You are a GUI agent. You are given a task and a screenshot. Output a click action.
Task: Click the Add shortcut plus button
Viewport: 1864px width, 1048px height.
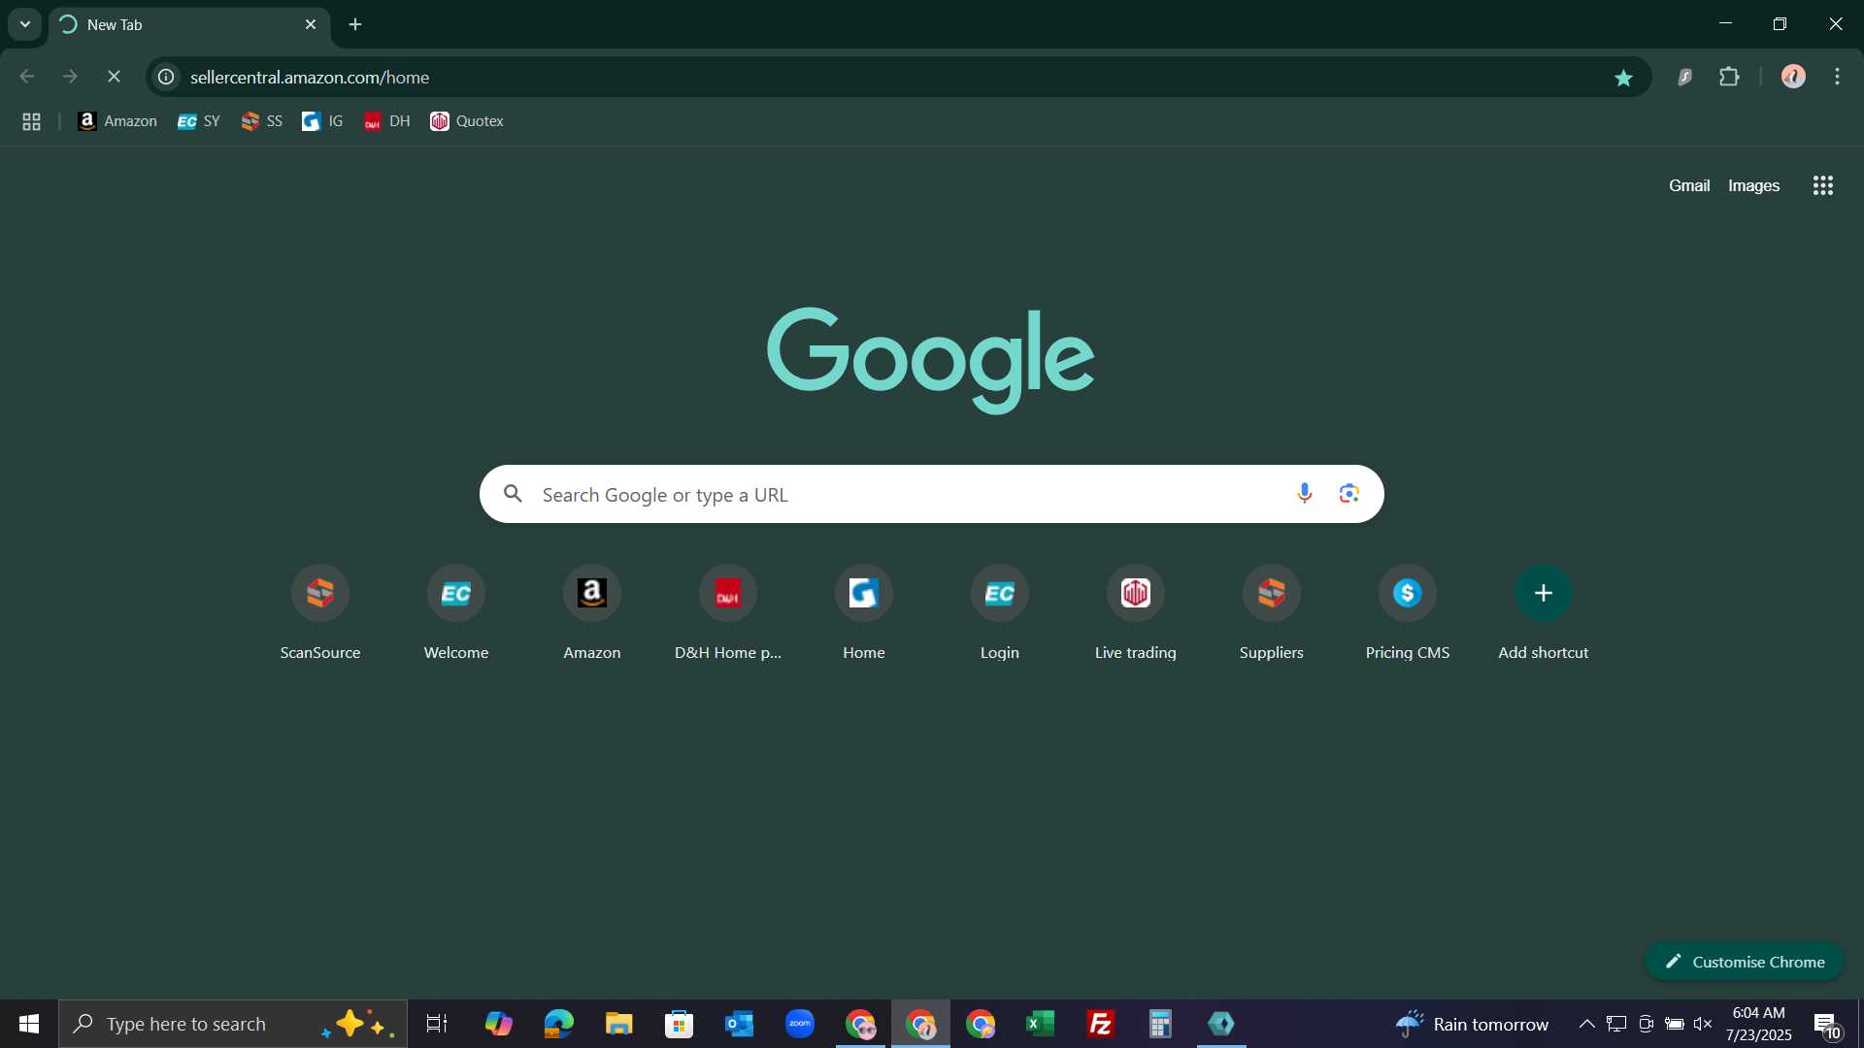click(1544, 593)
